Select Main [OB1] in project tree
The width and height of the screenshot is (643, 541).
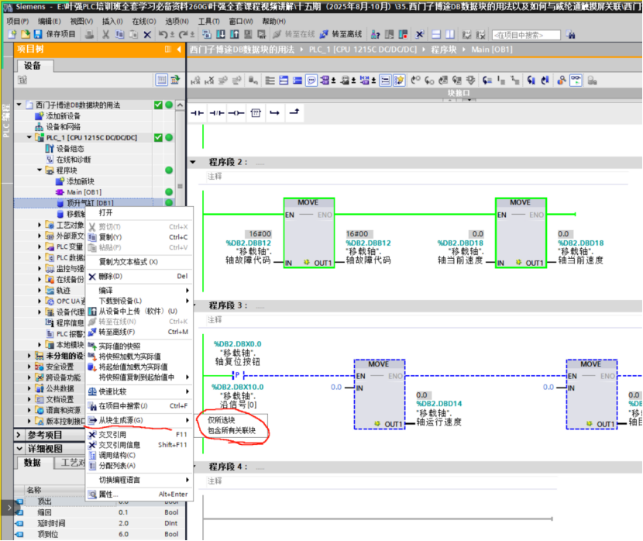84,192
